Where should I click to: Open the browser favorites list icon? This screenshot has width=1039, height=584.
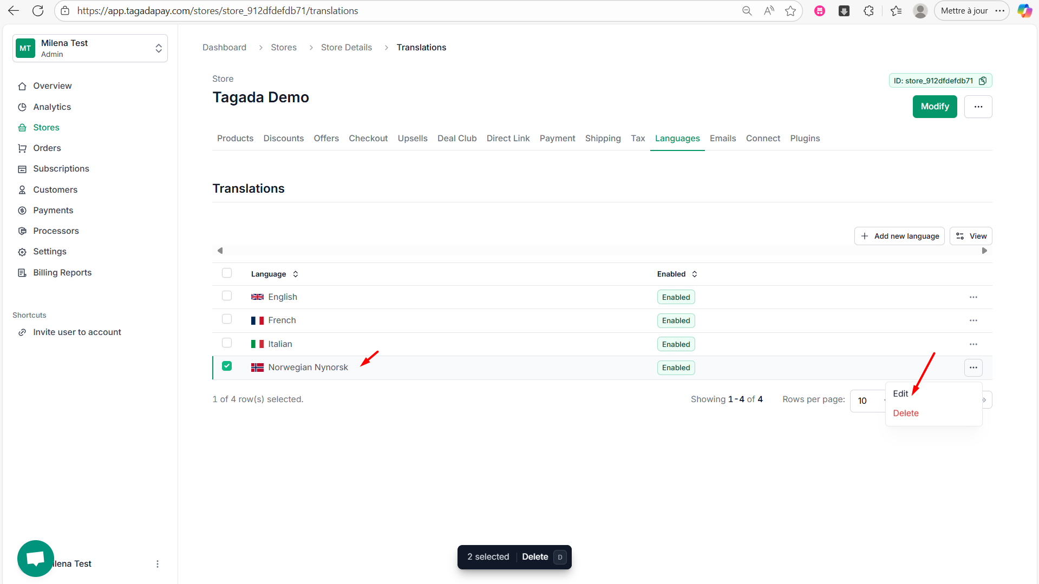[896, 11]
